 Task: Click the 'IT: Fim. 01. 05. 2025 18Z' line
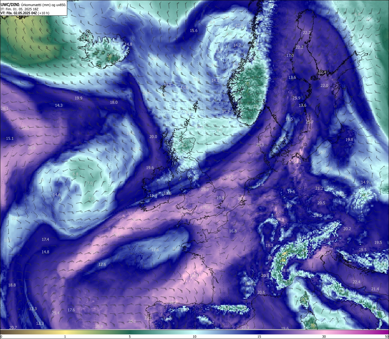coord(20,9)
